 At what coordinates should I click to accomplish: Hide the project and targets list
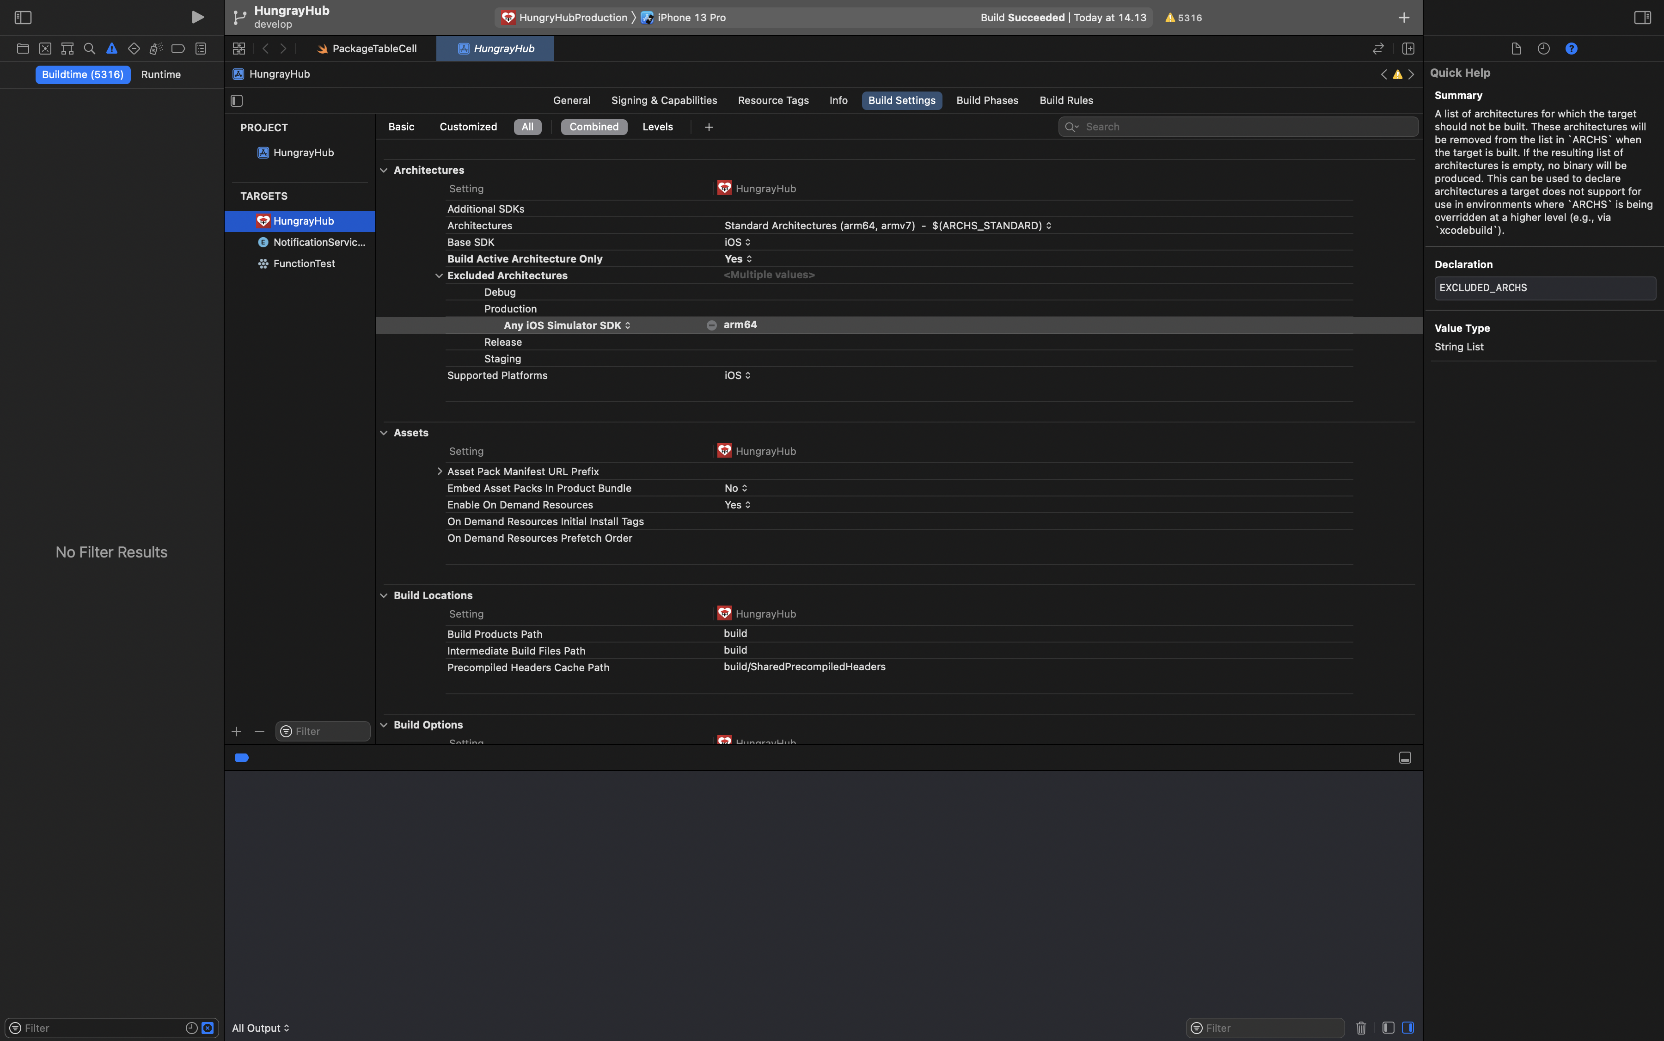tap(237, 100)
